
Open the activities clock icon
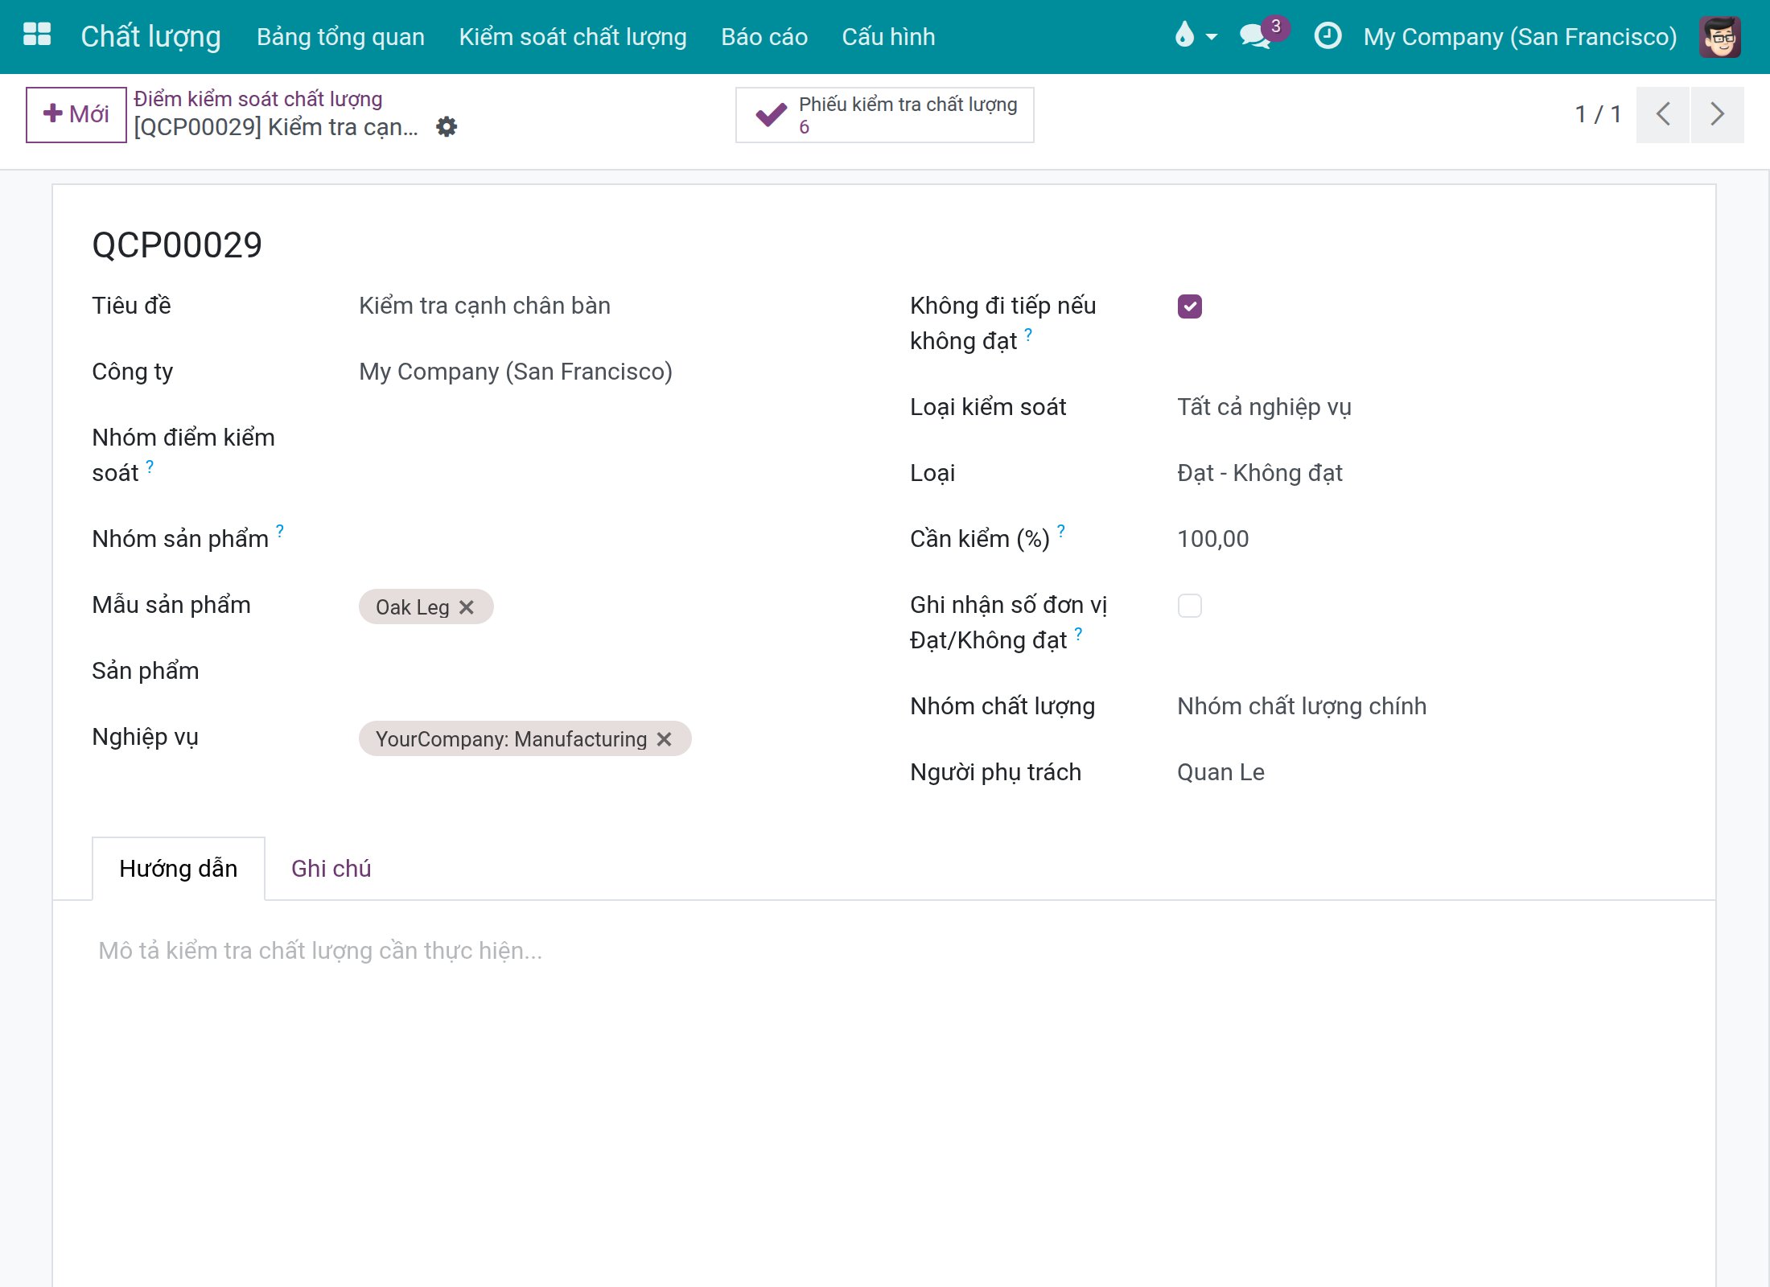(x=1327, y=35)
